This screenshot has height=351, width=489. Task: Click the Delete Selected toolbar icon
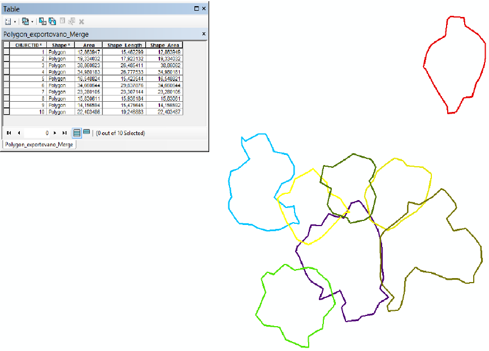coord(81,21)
